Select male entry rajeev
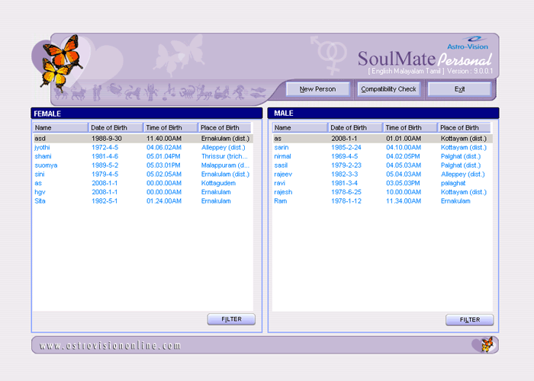The height and width of the screenshot is (381, 534). coord(382,174)
